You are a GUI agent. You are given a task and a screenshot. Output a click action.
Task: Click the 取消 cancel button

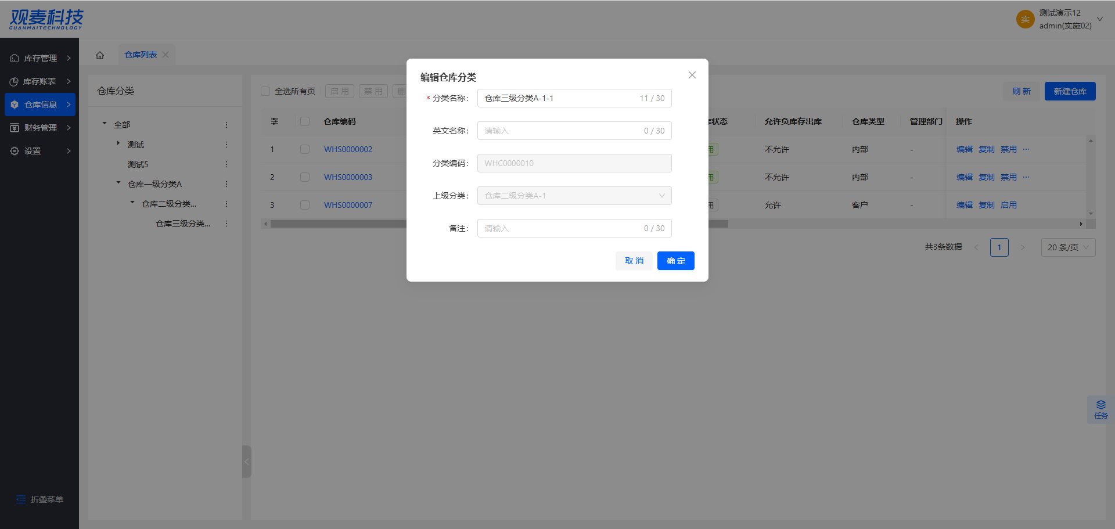(634, 261)
